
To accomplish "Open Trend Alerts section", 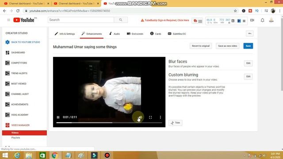I will [16, 73].
